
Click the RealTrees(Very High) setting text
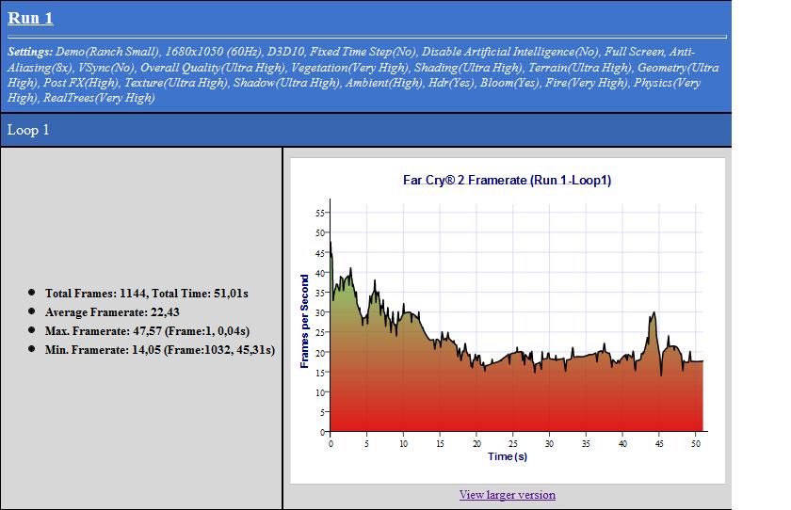pos(99,98)
